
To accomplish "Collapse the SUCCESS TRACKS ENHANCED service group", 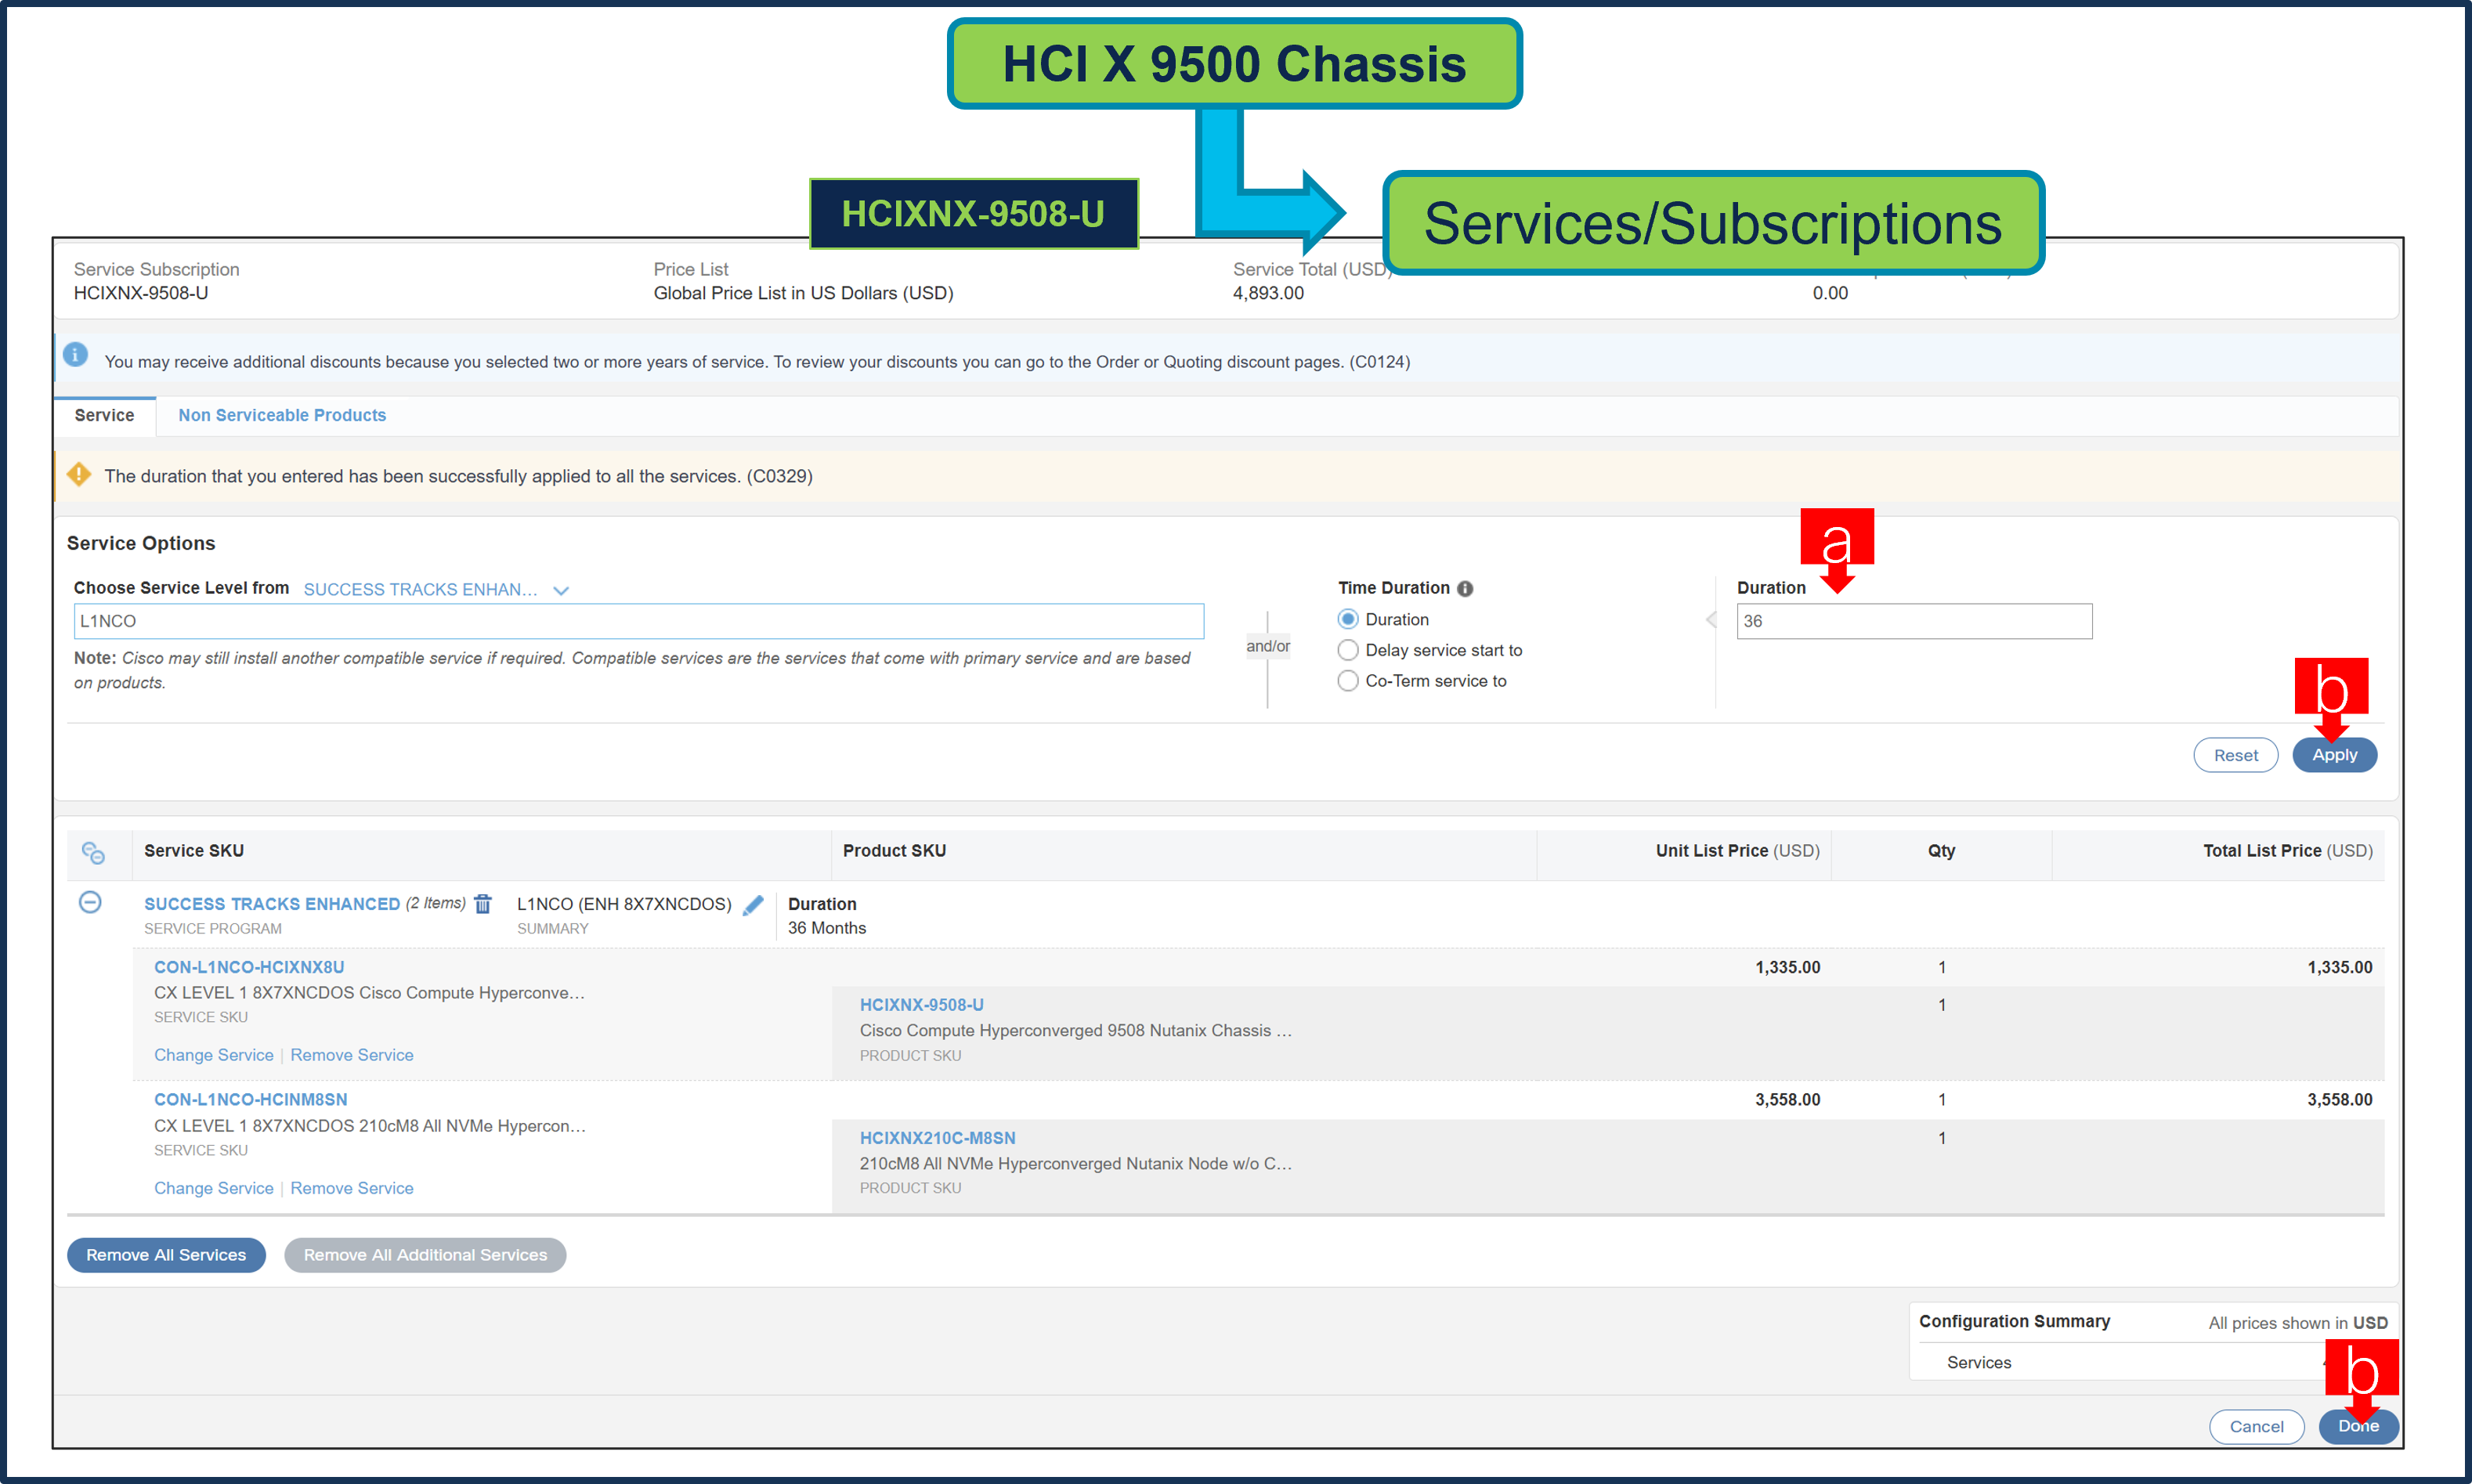I will click(90, 903).
